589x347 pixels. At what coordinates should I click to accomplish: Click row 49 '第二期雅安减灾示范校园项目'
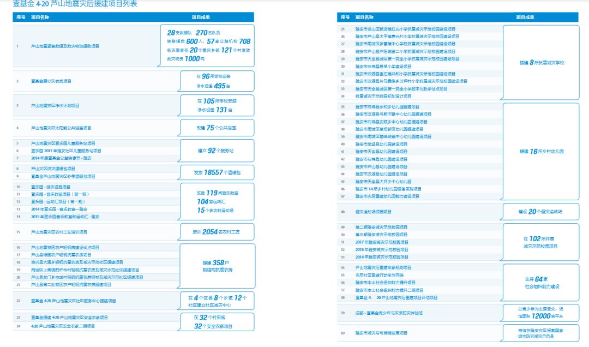pyautogui.click(x=381, y=228)
